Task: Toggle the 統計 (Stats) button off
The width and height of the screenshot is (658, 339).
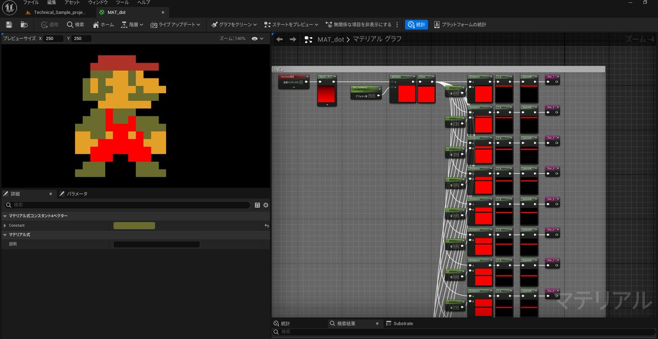Action: pos(417,25)
